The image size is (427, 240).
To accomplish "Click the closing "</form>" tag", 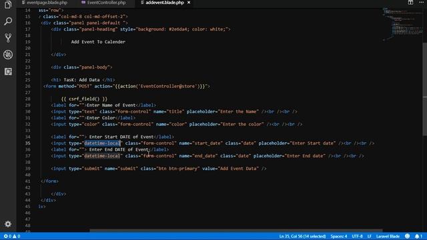I will pos(49,181).
